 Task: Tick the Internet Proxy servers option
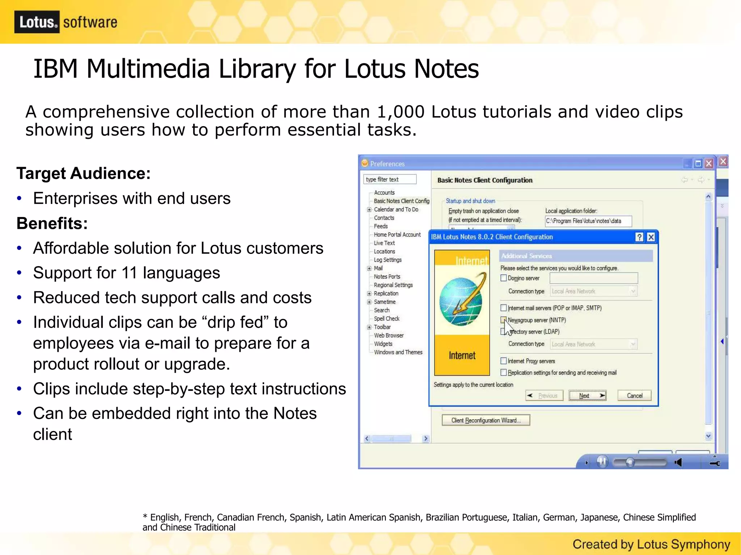pyautogui.click(x=503, y=361)
